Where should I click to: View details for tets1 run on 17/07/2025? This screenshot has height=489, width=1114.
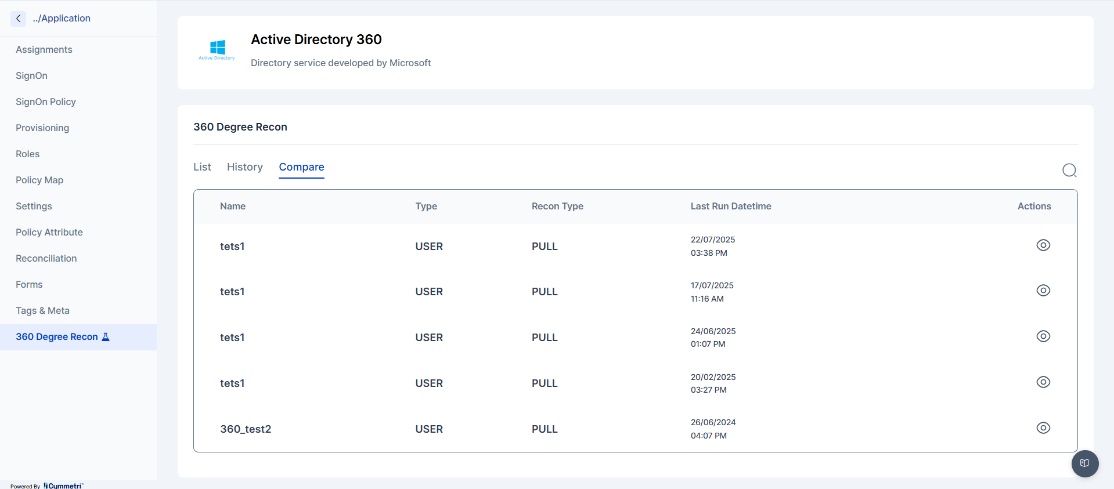[x=1043, y=291]
